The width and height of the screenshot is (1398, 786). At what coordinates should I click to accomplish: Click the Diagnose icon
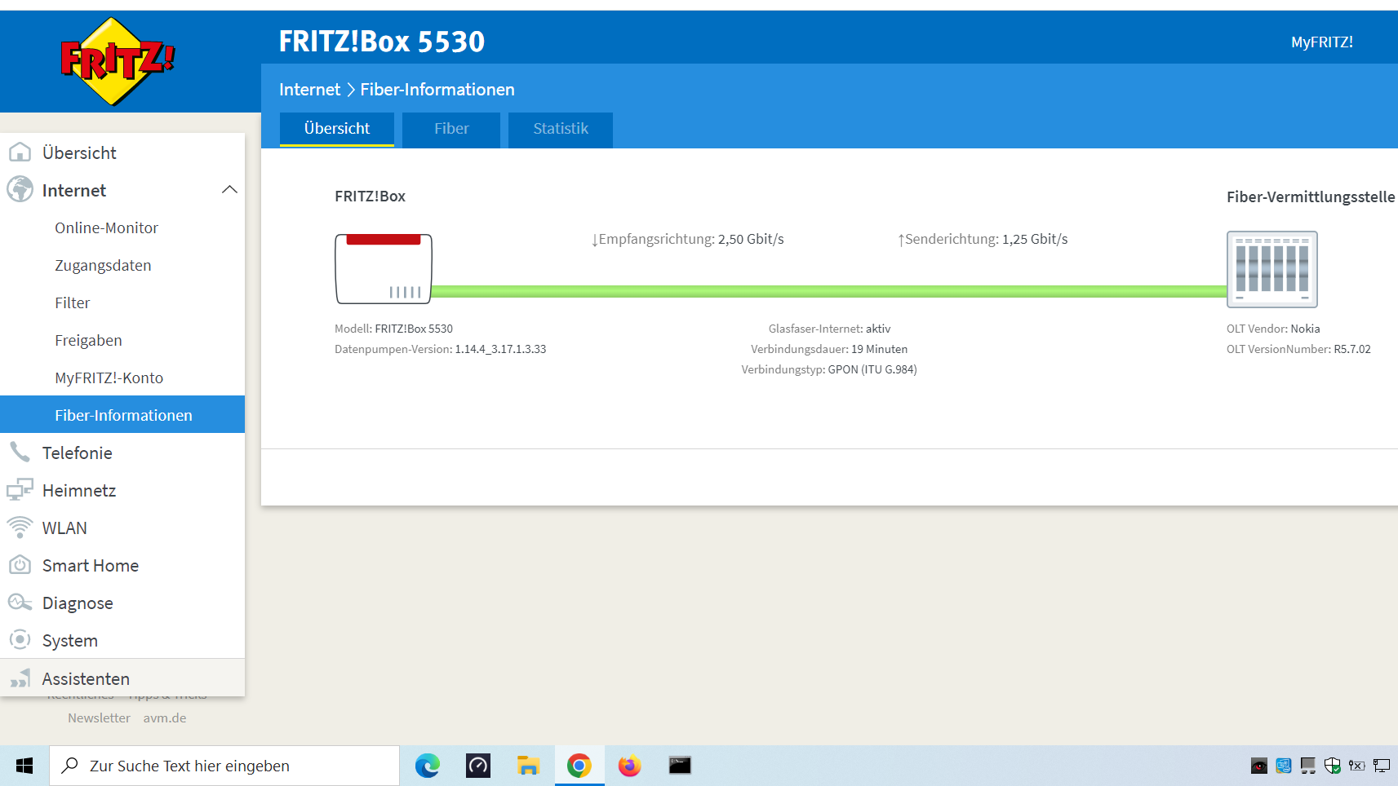[20, 603]
